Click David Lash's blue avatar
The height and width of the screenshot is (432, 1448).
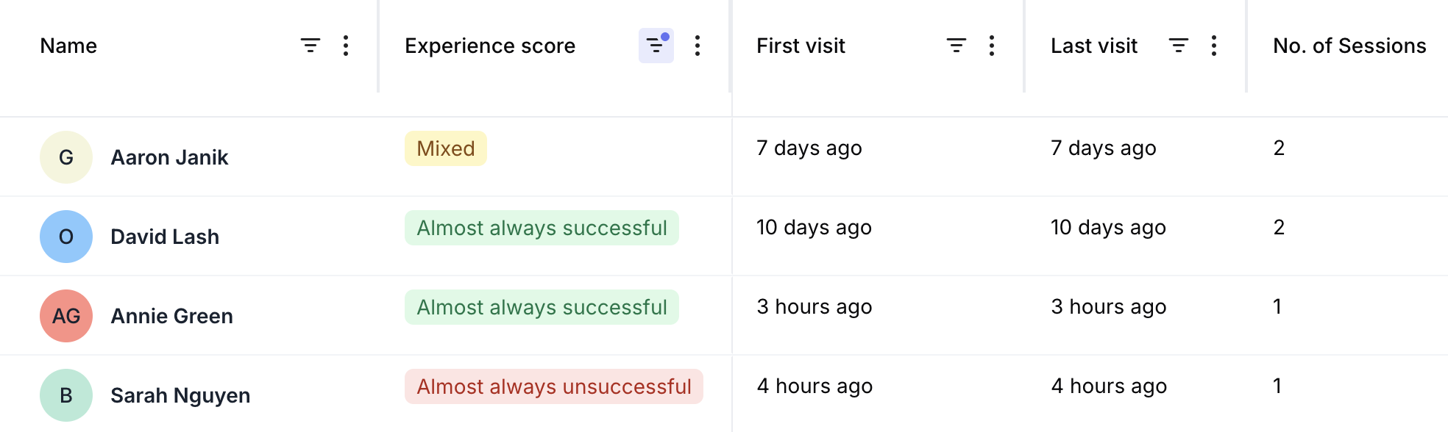point(65,236)
